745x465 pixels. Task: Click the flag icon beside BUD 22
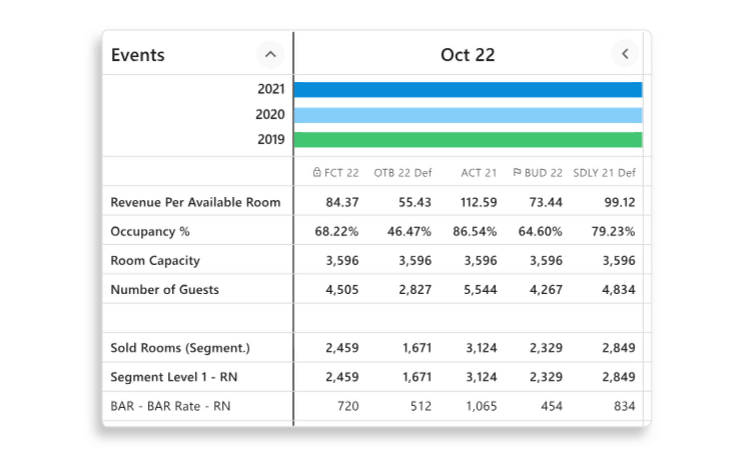[x=517, y=172]
